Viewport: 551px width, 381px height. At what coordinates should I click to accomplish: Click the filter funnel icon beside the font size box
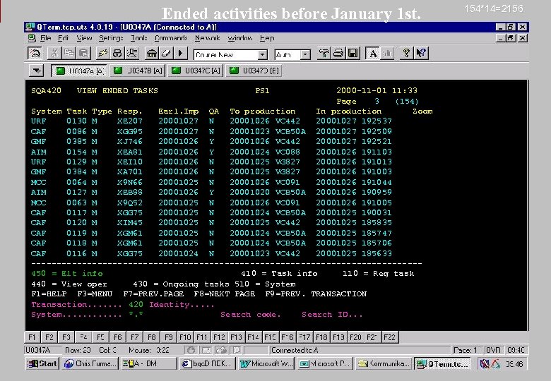coord(324,54)
